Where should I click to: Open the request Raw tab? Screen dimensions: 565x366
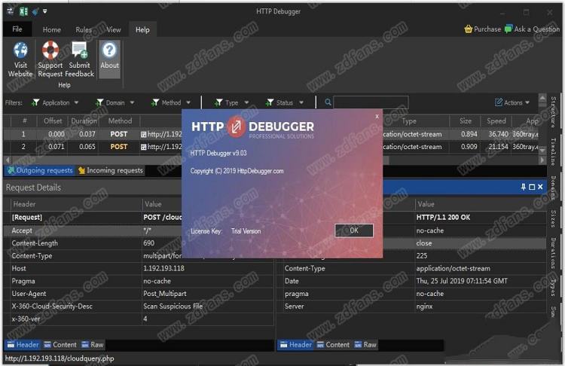point(93,345)
